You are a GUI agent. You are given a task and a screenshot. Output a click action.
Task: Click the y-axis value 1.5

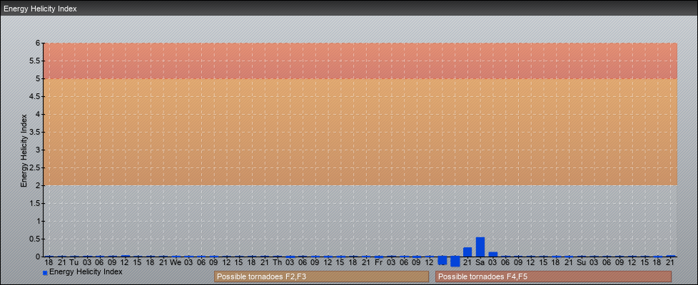pyautogui.click(x=35, y=203)
